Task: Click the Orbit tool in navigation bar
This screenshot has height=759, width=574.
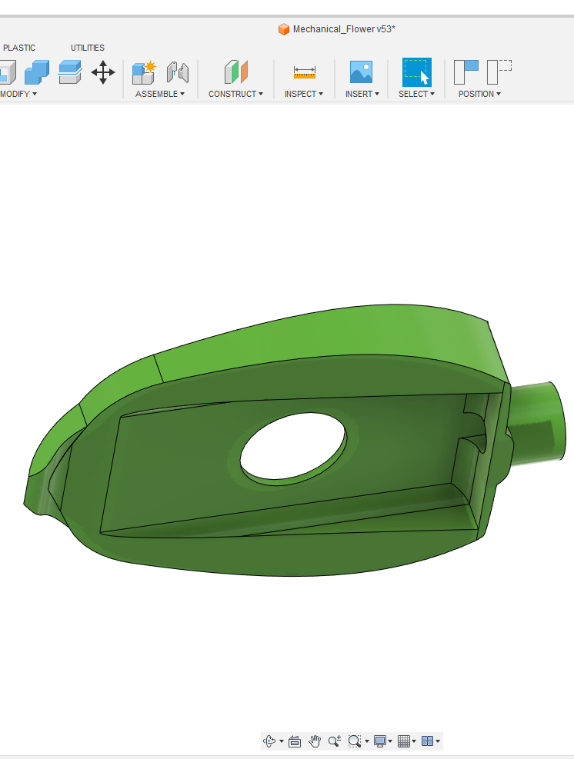Action: (x=269, y=741)
